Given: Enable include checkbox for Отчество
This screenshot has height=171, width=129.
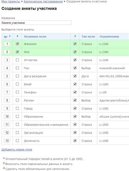Looking at the screenshot, I should (17, 60).
